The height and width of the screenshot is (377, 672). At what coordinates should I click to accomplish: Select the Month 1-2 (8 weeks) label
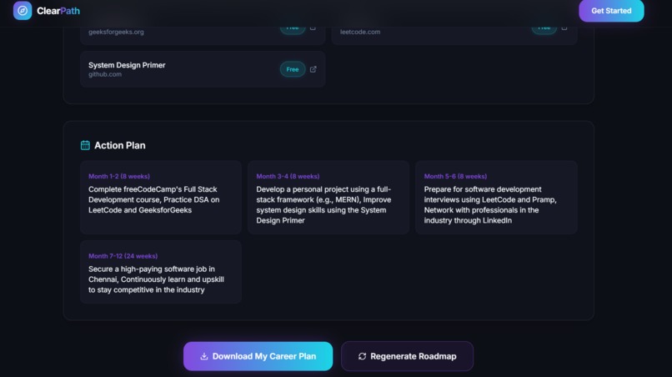pyautogui.click(x=119, y=176)
